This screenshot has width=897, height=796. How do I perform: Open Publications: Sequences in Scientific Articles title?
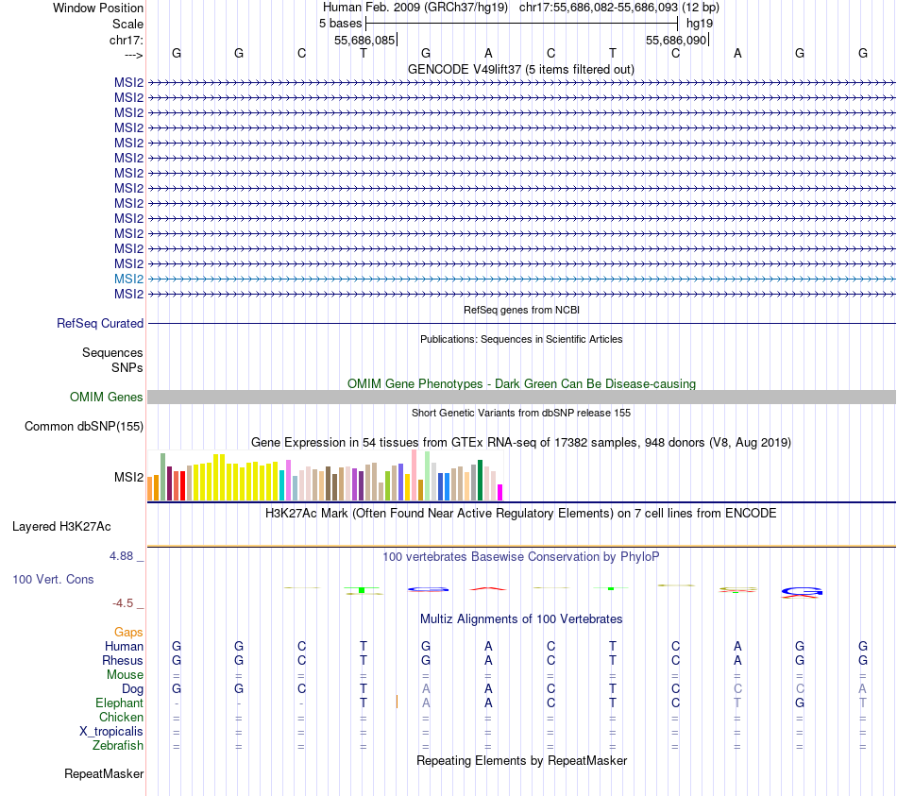coord(521,339)
